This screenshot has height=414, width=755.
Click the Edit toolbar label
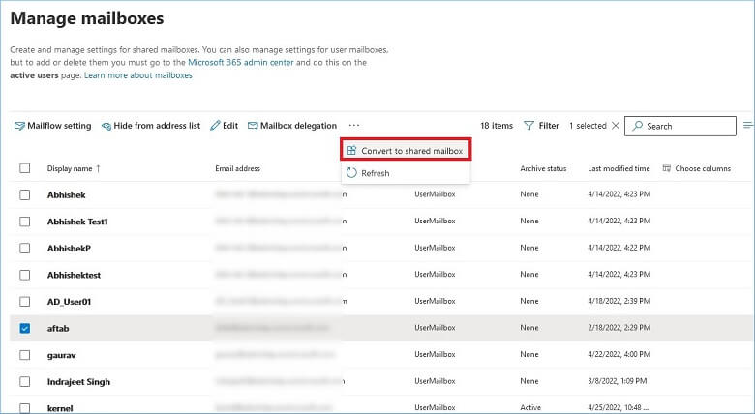point(230,126)
